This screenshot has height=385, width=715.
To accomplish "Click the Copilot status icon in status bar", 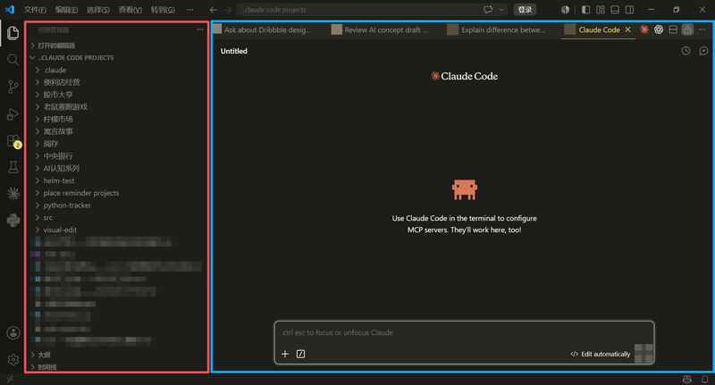I will (687, 379).
